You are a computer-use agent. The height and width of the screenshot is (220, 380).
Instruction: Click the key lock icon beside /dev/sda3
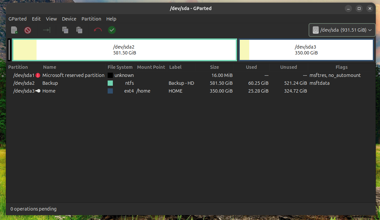pos(38,91)
